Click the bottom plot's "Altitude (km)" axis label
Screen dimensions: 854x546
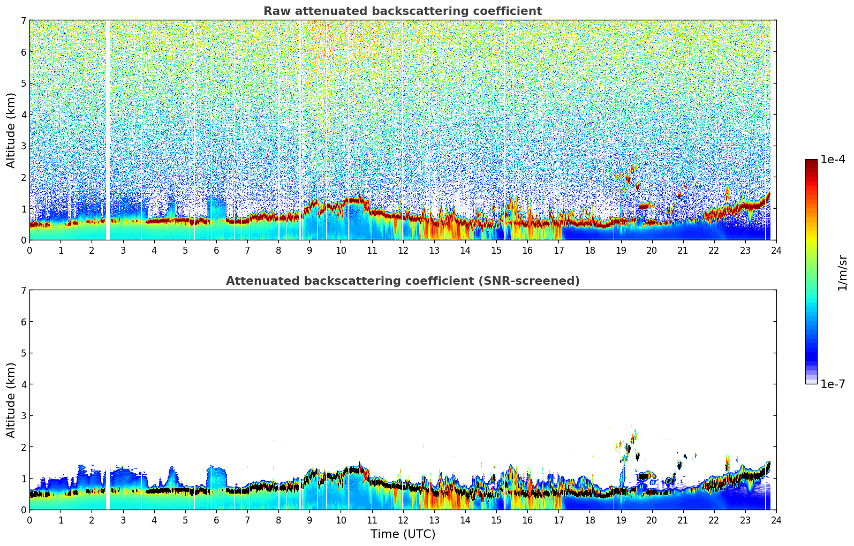click(x=11, y=400)
